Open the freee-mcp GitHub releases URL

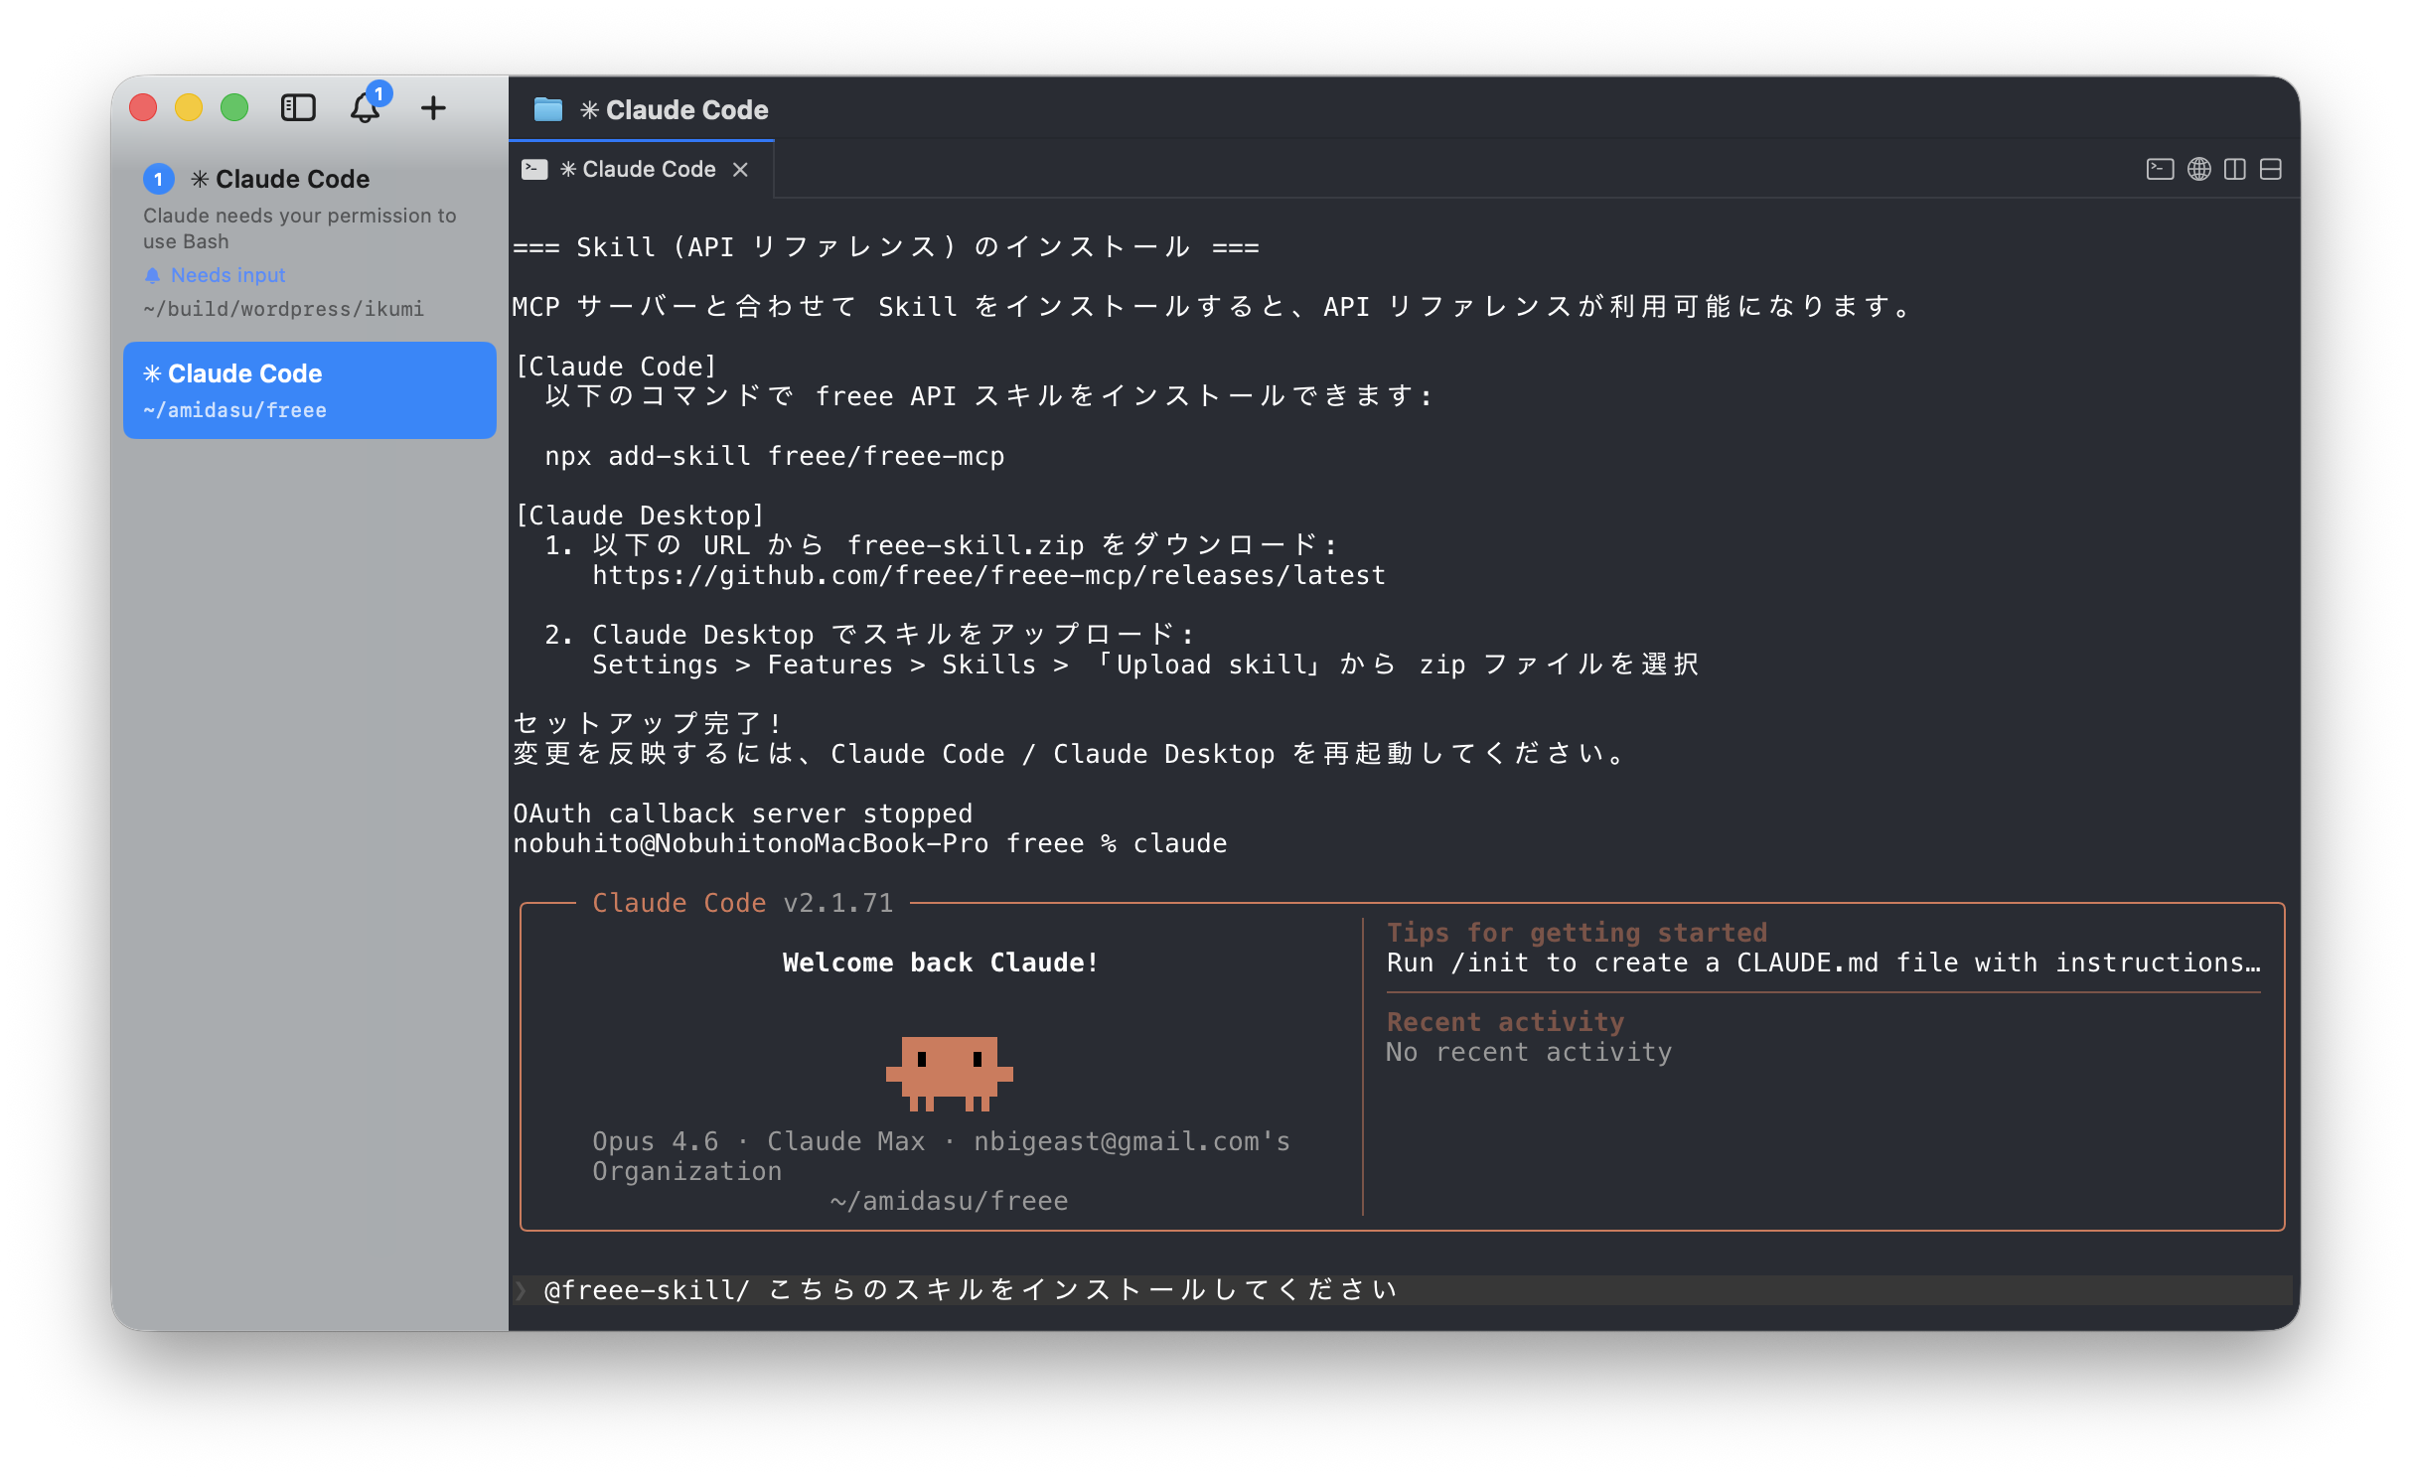pyautogui.click(x=987, y=574)
